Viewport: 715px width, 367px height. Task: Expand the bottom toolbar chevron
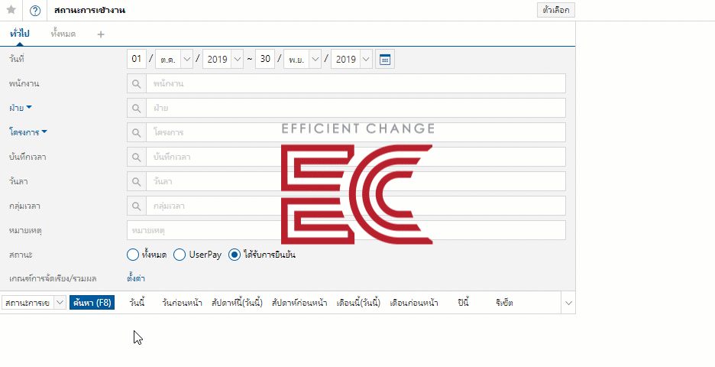(568, 303)
